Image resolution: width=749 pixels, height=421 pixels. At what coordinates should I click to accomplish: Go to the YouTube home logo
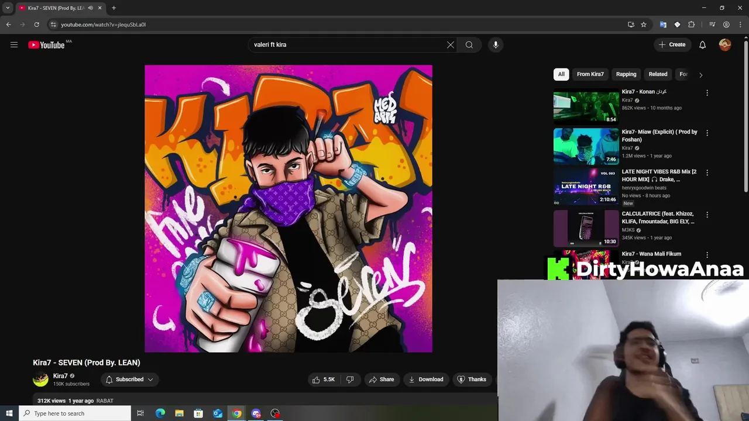pos(46,45)
